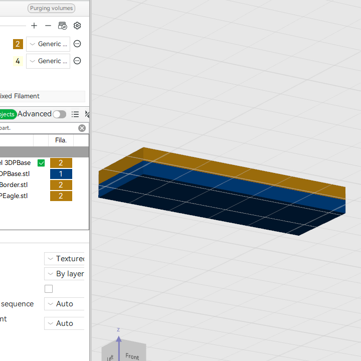Screen dimensions: 361x361
Task: Tick the empty checkbox below By layer
Action: 49,289
